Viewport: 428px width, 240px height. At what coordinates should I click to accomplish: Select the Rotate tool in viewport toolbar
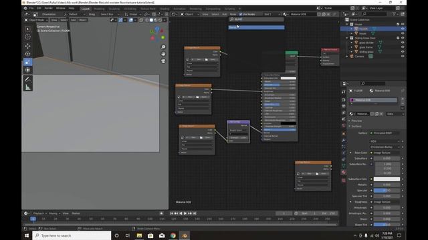pyautogui.click(x=27, y=53)
